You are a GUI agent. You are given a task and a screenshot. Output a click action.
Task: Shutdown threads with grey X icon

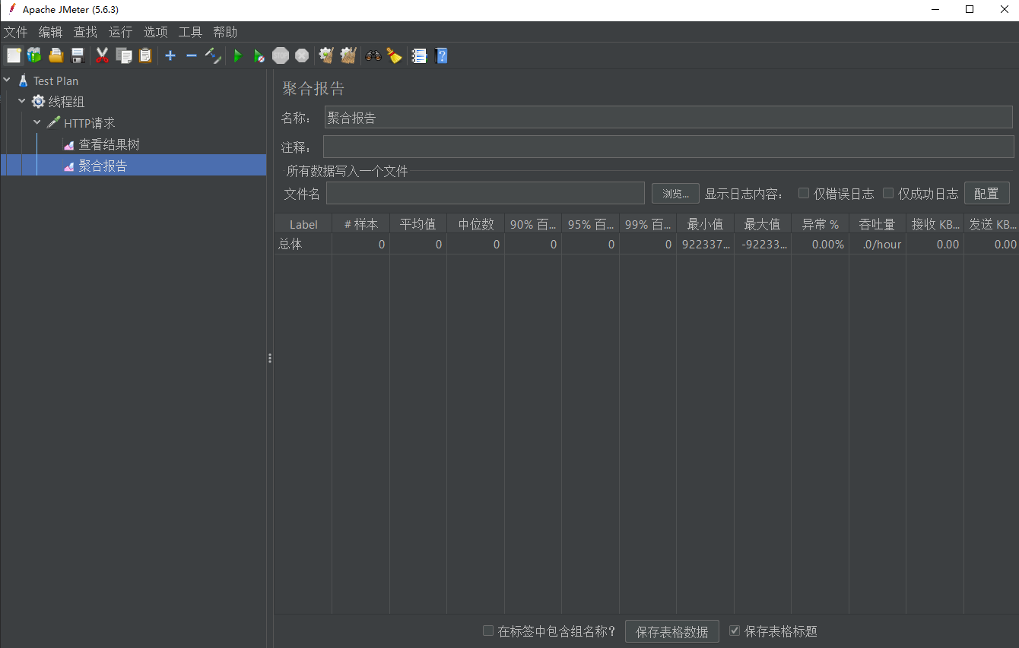[x=302, y=55]
